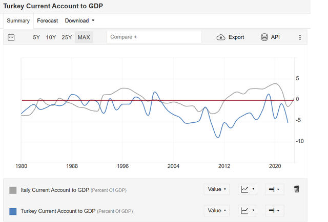The image size is (328, 222).
Task: Click the gray Italy color swatch
Action: click(13, 190)
